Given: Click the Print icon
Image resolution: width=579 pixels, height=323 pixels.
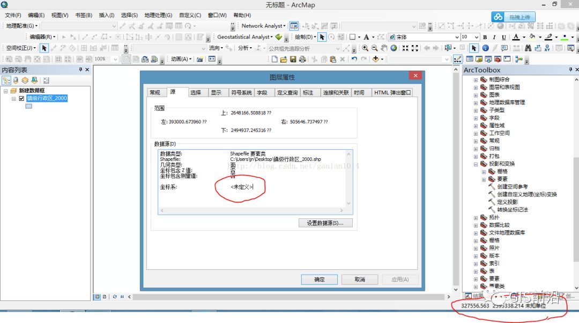Looking at the screenshot, I should (302, 59).
